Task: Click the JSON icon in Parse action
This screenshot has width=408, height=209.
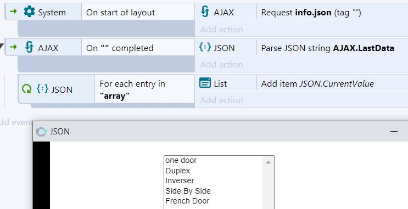Action: (x=205, y=47)
